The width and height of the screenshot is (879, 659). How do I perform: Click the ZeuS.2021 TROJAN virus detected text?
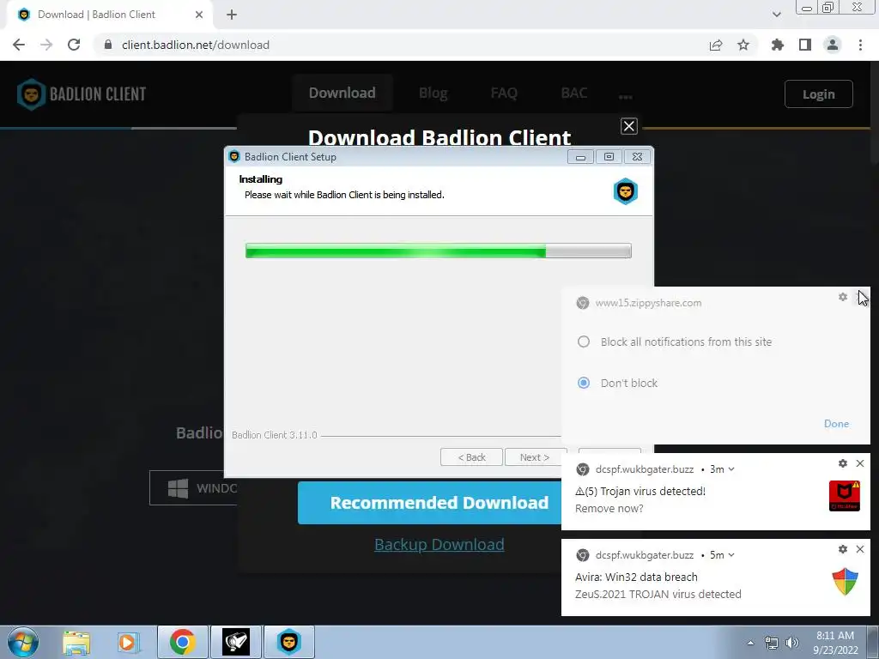click(x=658, y=594)
